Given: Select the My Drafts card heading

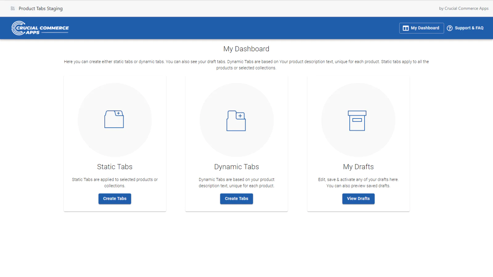Looking at the screenshot, I should click(x=358, y=167).
